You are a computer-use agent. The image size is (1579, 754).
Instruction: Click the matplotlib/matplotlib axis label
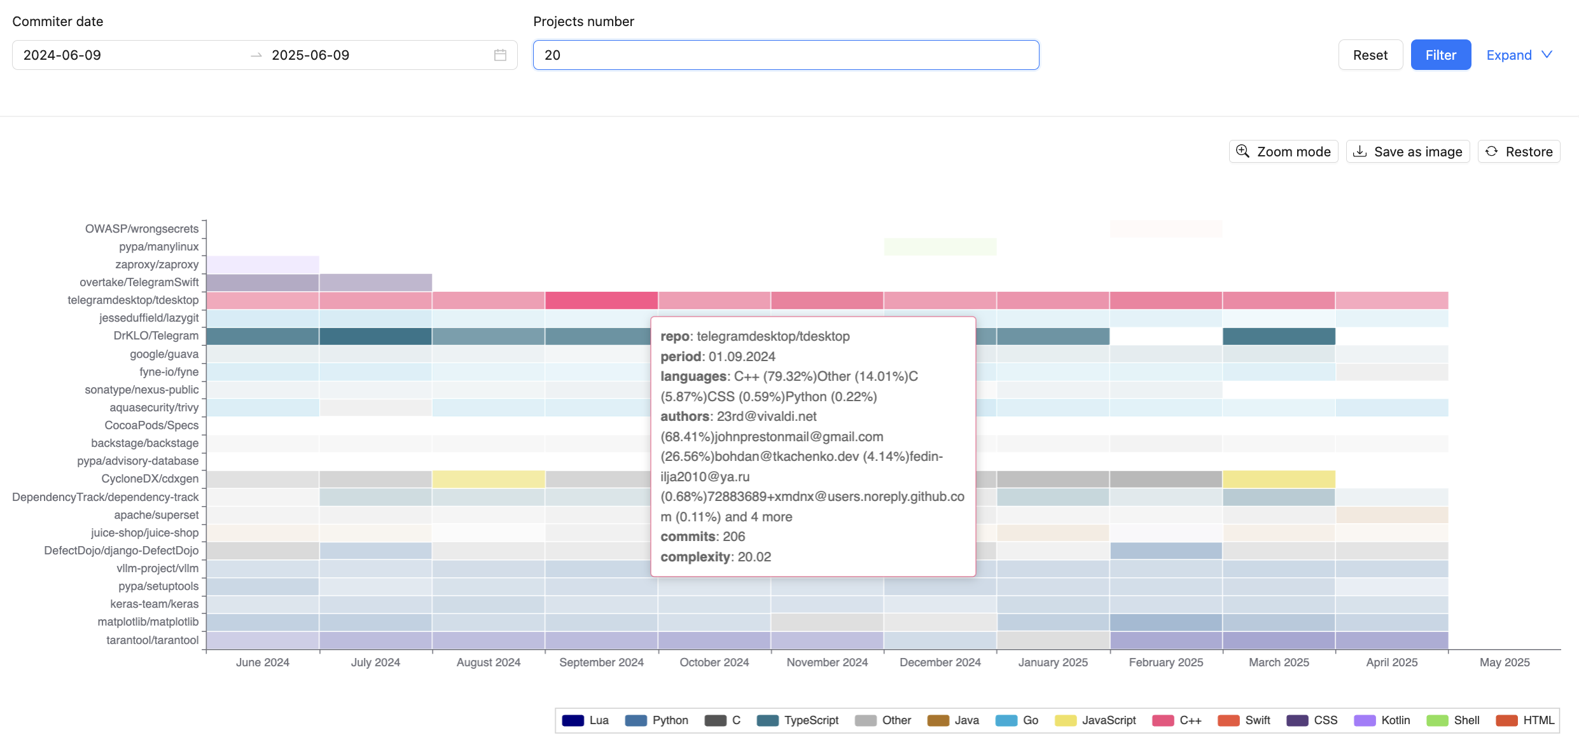[148, 622]
